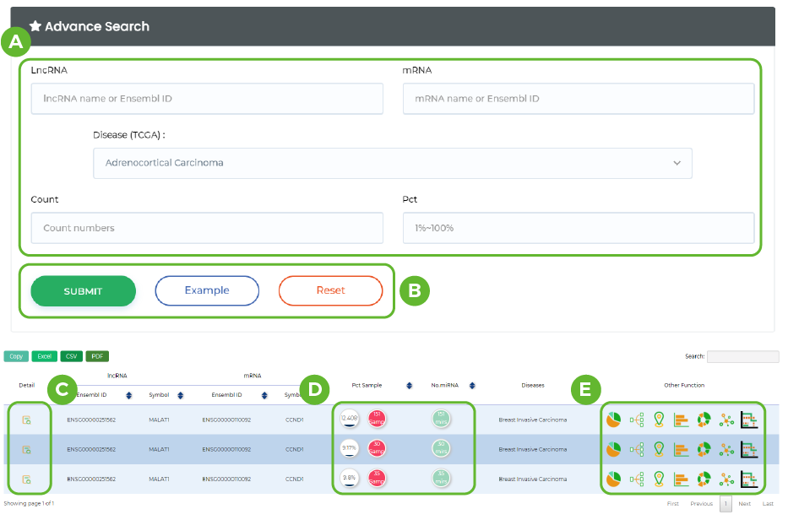The width and height of the screenshot is (788, 520).
Task: Go to the Next results page
Action: point(744,504)
